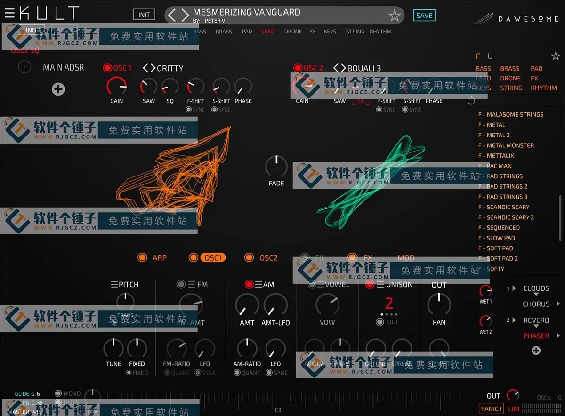Image resolution: width=565 pixels, height=416 pixels.
Task: Click the circle icon left of MAIN ADSR
Action: (x=24, y=67)
